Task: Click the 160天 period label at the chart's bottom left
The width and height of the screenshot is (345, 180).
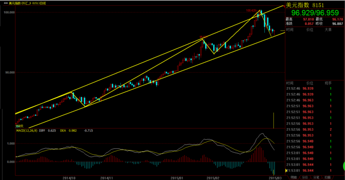Action: tap(19, 126)
